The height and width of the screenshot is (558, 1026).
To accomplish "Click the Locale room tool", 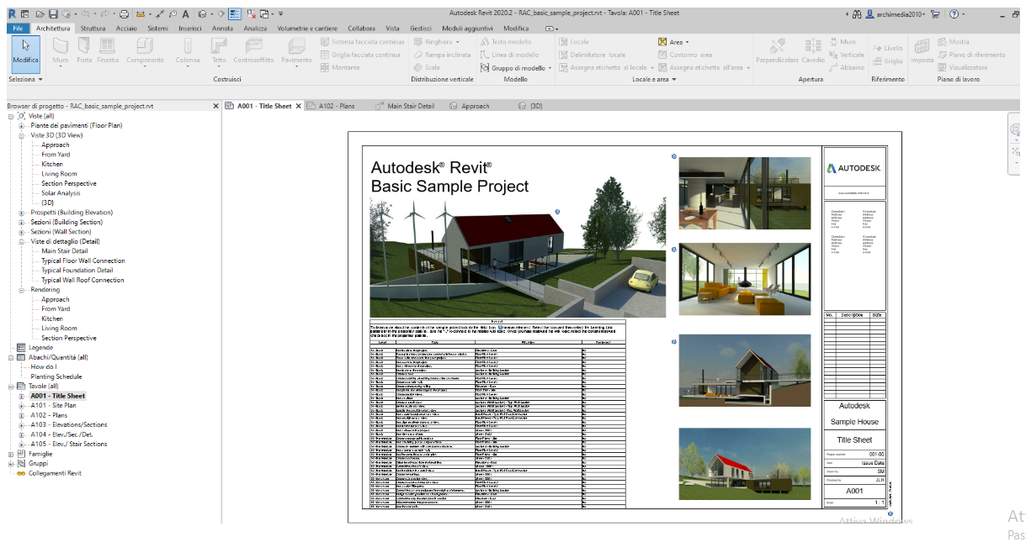I will (574, 42).
